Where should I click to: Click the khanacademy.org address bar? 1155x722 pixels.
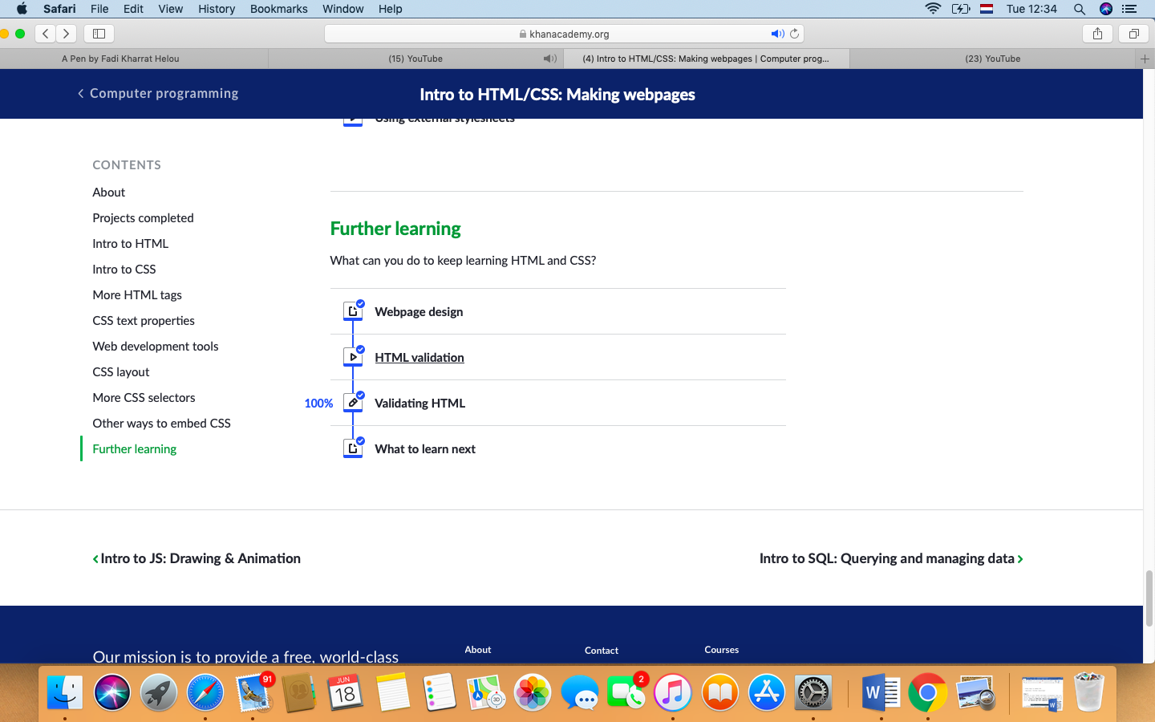tap(564, 34)
